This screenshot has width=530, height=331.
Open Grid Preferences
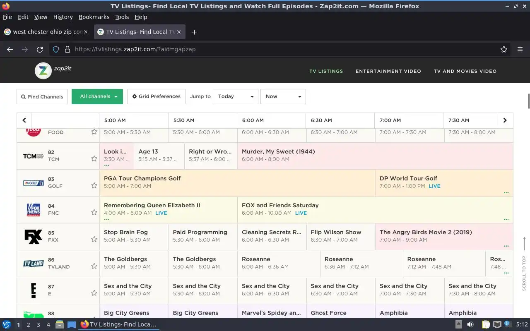pos(157,96)
